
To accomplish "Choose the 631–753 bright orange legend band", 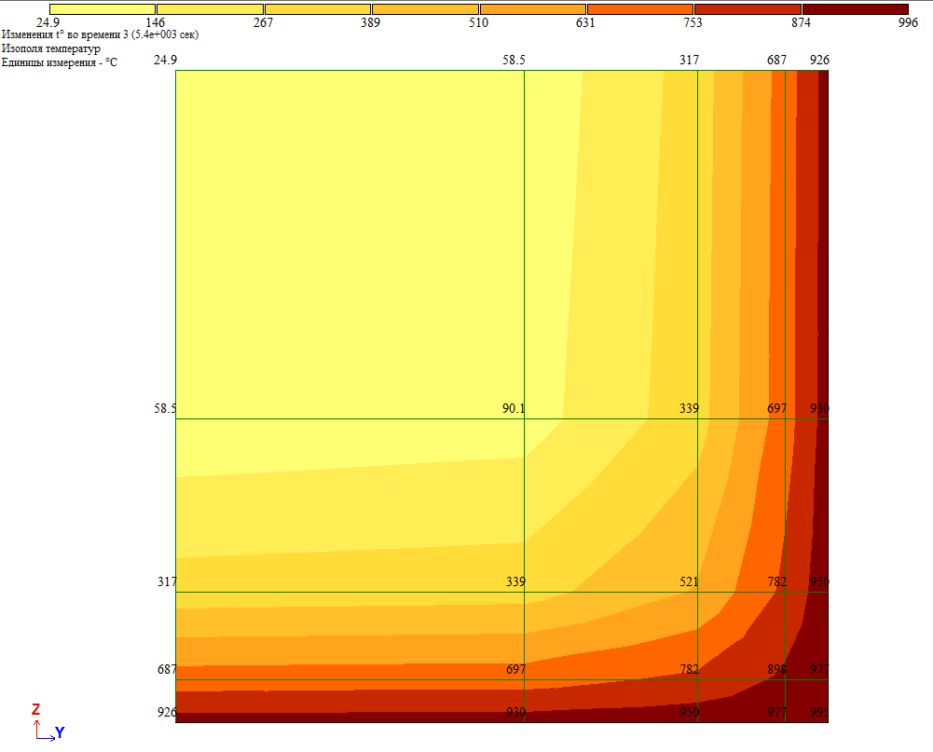I will pos(640,9).
